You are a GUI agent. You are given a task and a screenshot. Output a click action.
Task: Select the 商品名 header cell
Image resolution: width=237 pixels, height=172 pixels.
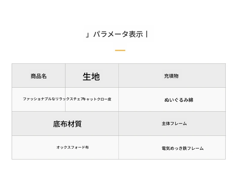[x=39, y=76]
